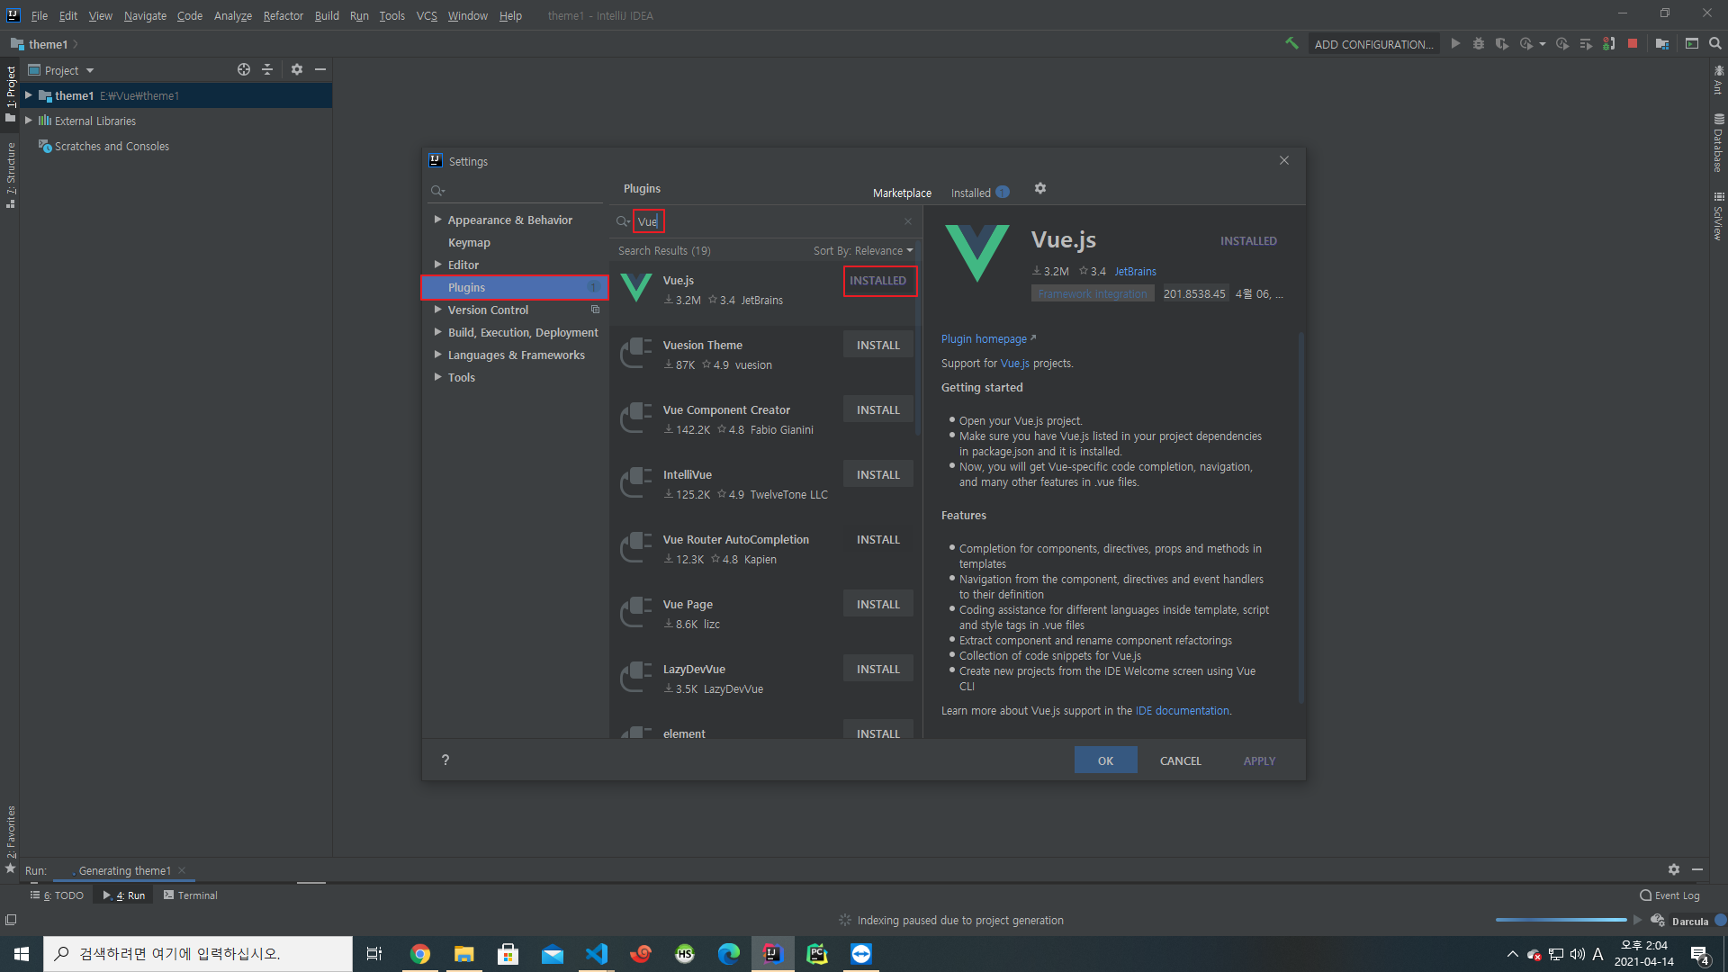This screenshot has height=972, width=1728.
Task: Click the Windows taskbar search box
Action: 198,954
